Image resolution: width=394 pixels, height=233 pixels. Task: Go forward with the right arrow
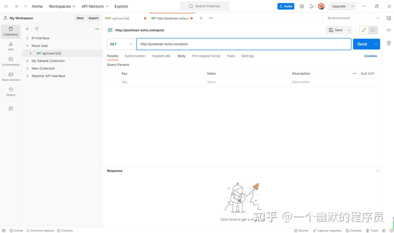click(x=25, y=6)
